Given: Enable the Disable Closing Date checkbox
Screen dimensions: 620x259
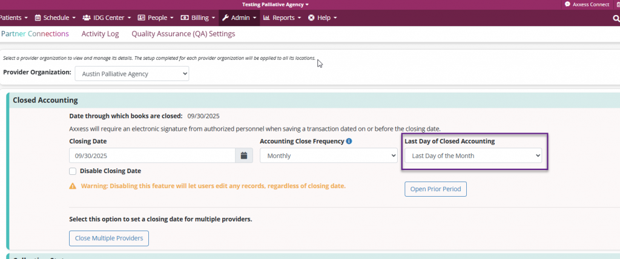Looking at the screenshot, I should tap(73, 171).
